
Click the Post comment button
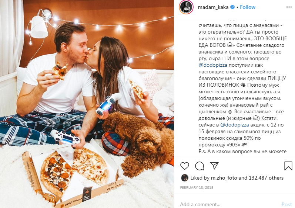tap(286, 204)
